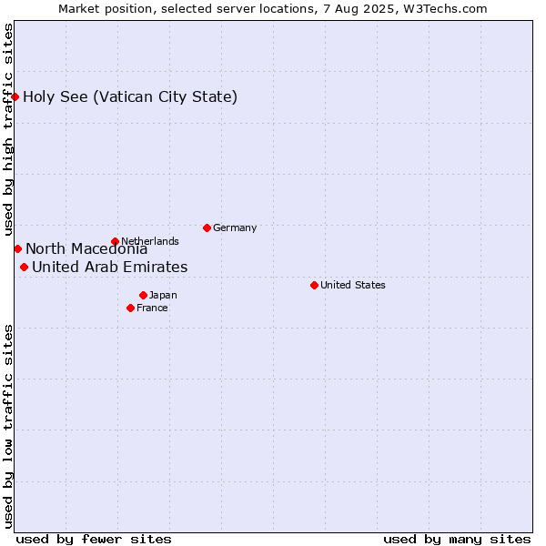The width and height of the screenshot is (546, 546).
Task: Click the 'used by many sites' axis label
Action: coord(457,540)
